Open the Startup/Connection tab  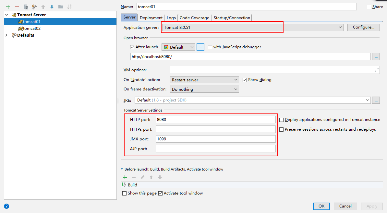pyautogui.click(x=232, y=18)
